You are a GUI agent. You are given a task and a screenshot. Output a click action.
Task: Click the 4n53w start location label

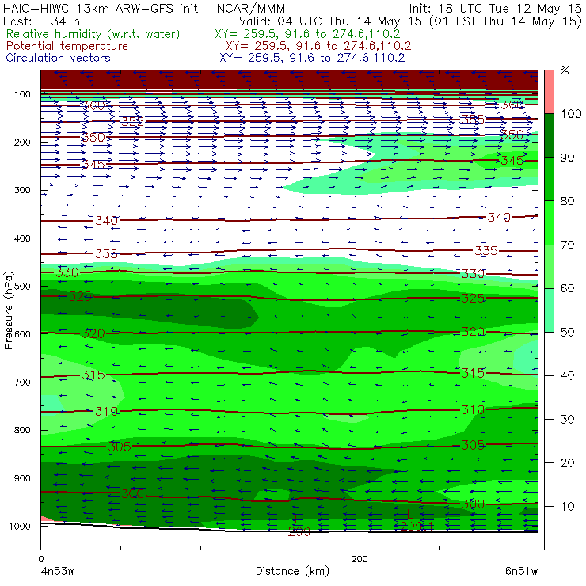(57, 571)
